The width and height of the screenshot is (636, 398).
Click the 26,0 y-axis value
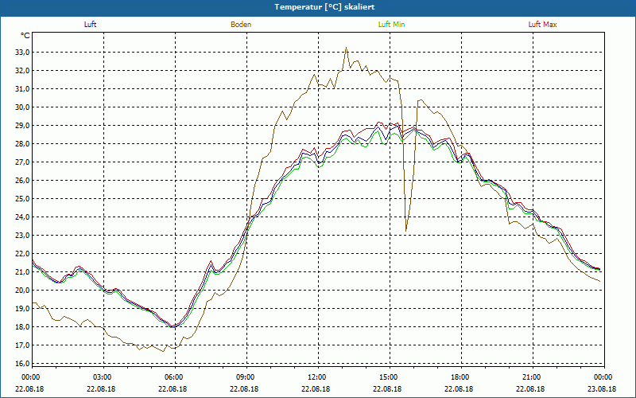pos(22,181)
